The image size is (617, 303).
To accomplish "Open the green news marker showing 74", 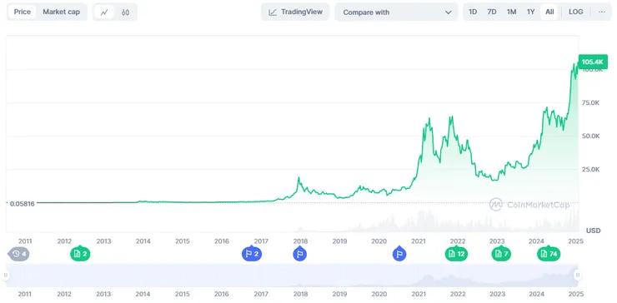I will point(549,254).
